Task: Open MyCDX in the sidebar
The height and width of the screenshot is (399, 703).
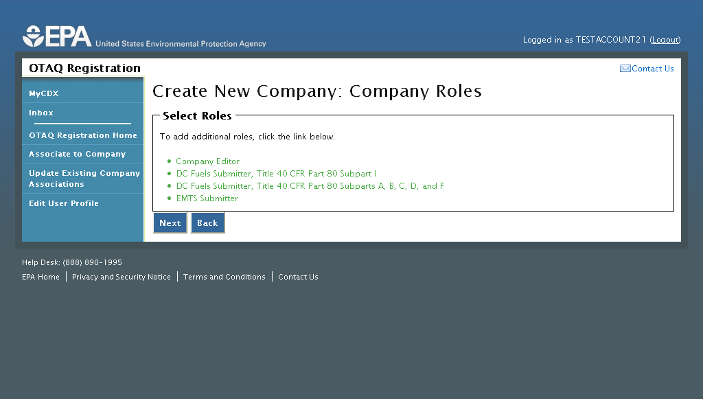Action: click(x=43, y=93)
